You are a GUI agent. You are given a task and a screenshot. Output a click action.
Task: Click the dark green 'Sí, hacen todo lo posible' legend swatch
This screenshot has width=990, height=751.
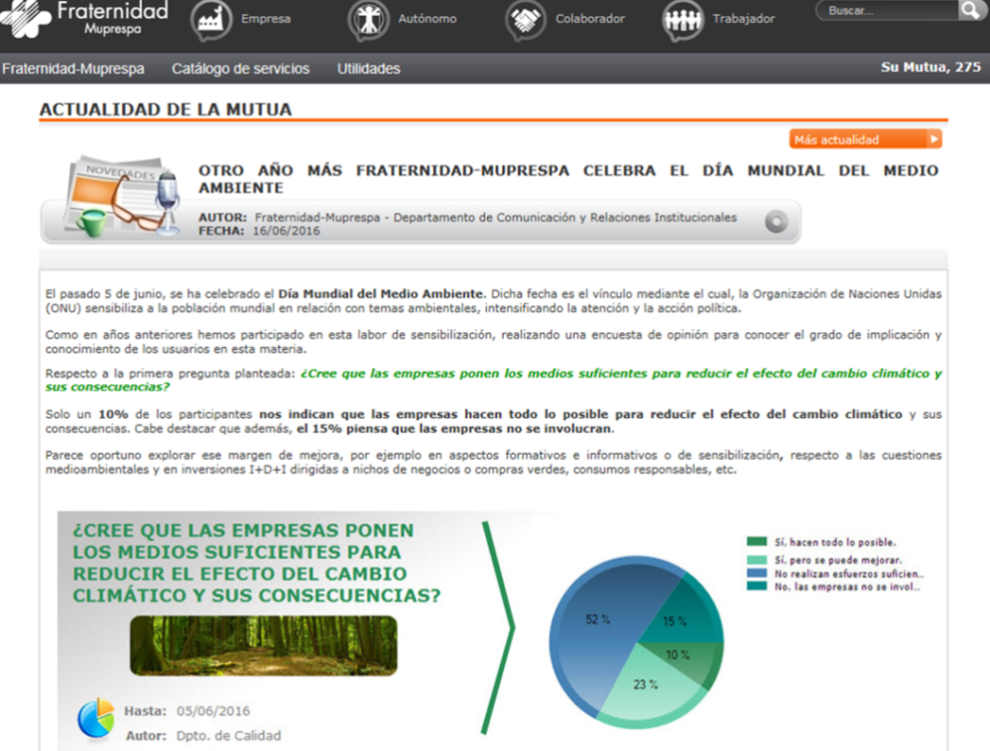tap(757, 542)
